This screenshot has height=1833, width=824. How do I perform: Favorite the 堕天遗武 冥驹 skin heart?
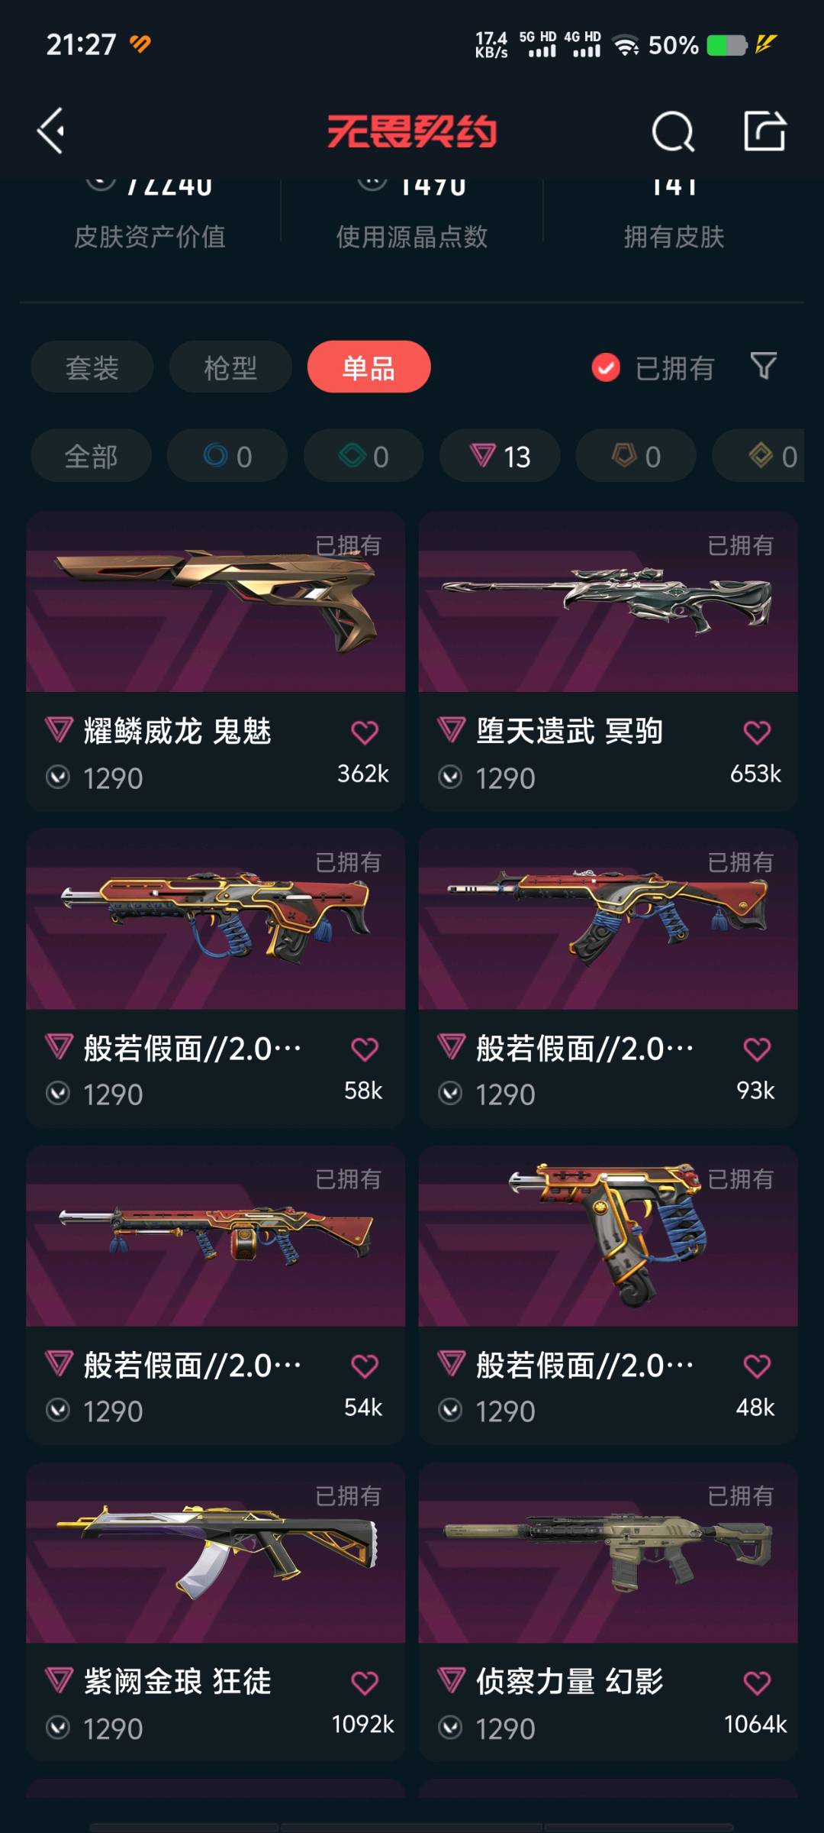pos(757,732)
